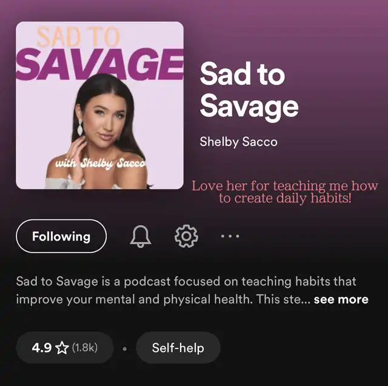Enable notifications with the bell icon
Viewport: 388px width, 386px height.
140,236
